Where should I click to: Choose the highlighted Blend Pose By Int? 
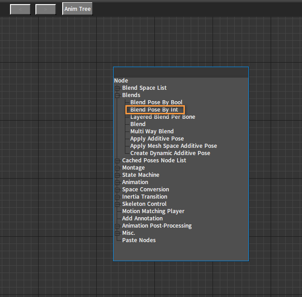[154, 110]
